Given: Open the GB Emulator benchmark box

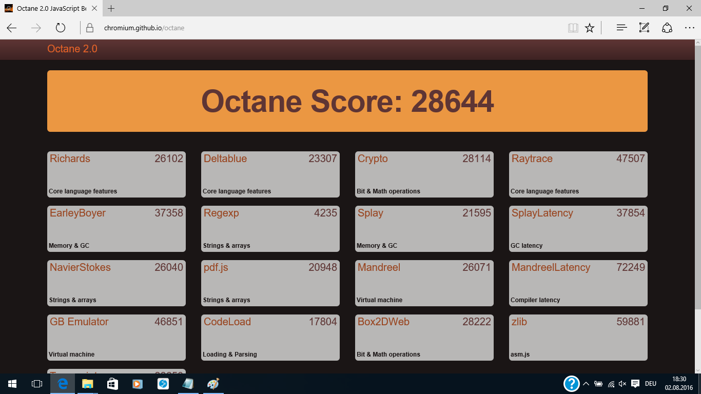Looking at the screenshot, I should pos(116,338).
